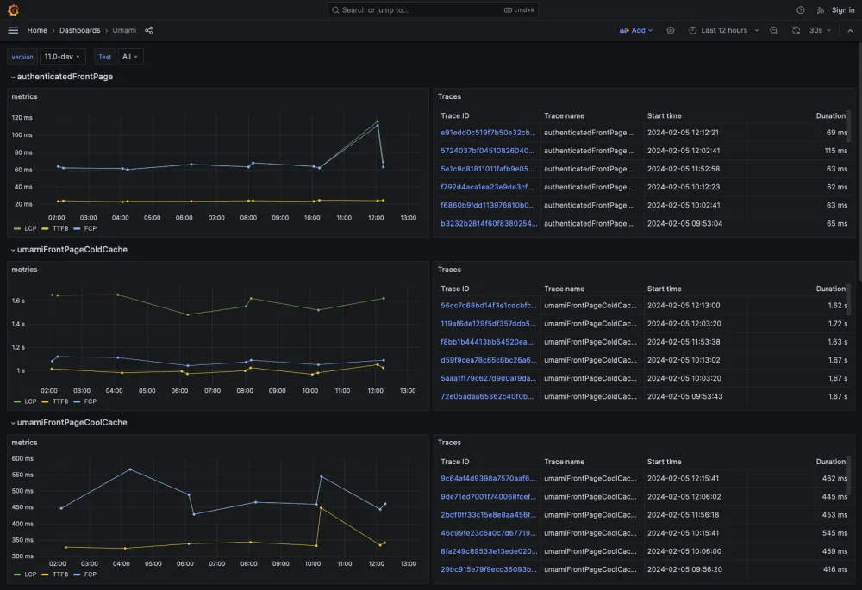
Task: Go to Dashboards in the breadcrumb
Action: click(x=79, y=30)
